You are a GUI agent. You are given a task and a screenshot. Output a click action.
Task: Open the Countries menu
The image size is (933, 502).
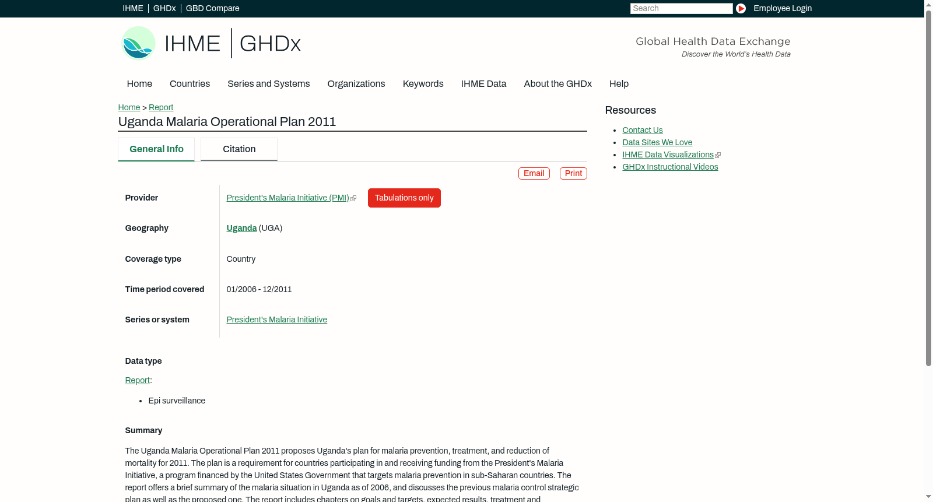190,84
